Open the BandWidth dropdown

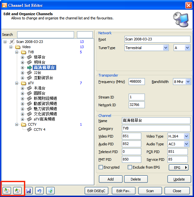(188, 82)
